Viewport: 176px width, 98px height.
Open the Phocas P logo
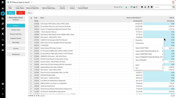pyautogui.click(x=3, y=2)
